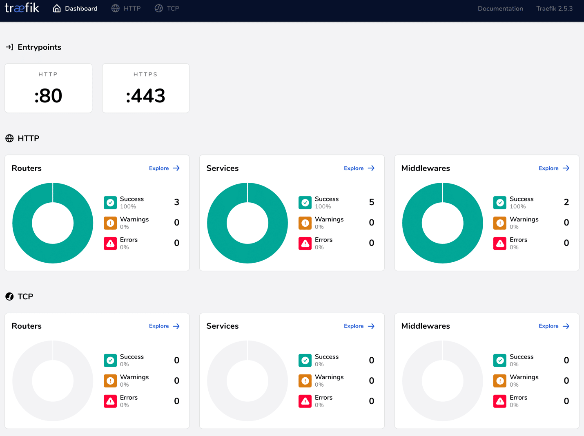
Task: Open the Documentation link
Action: click(500, 9)
